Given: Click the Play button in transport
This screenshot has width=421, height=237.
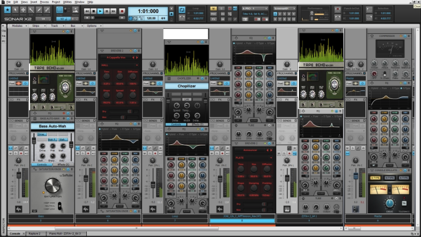Looking at the screenshot, I should [x=101, y=11].
